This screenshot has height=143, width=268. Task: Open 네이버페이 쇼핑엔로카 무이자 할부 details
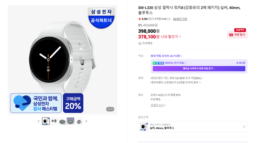point(176,82)
